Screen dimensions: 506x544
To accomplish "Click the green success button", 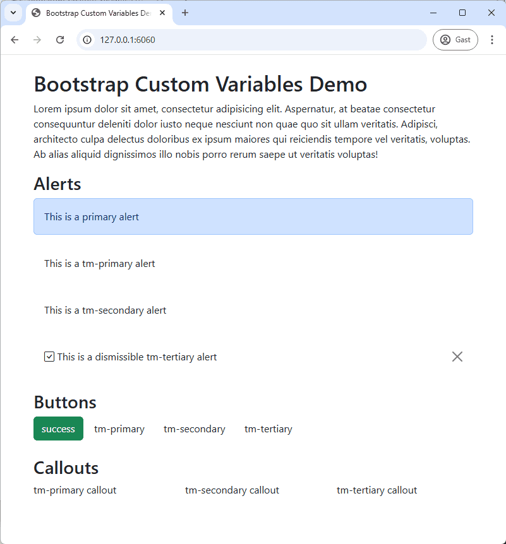I will pos(58,429).
